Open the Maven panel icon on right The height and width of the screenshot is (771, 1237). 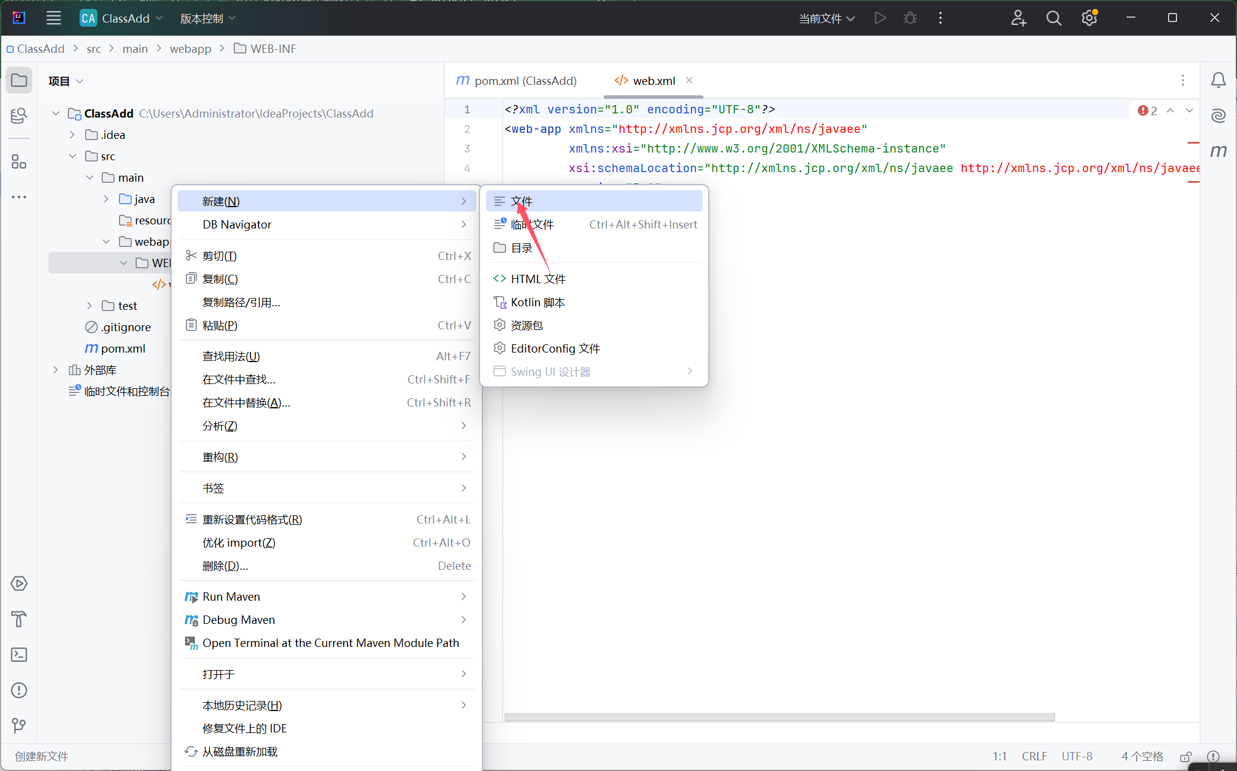(1218, 151)
